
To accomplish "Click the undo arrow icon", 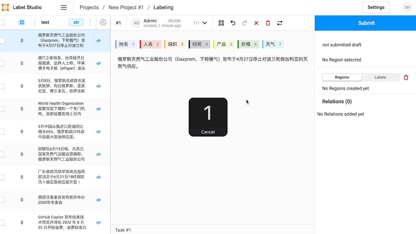I will click(x=233, y=23).
